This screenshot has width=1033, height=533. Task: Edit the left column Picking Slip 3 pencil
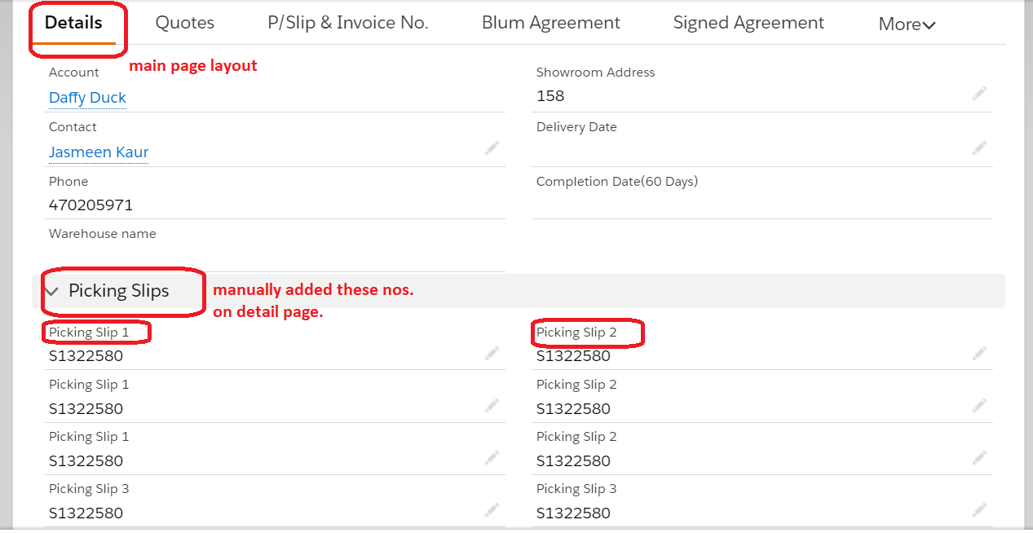click(492, 510)
